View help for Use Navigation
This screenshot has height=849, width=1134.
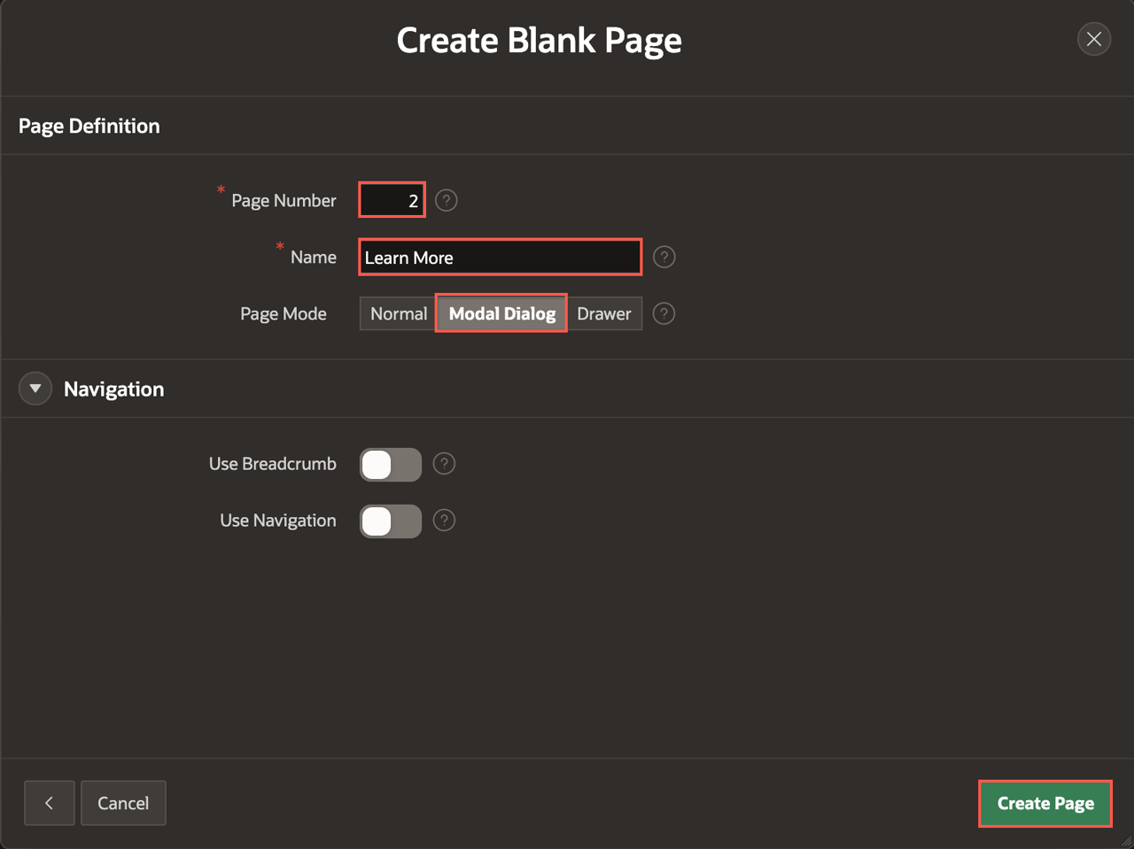pyautogui.click(x=444, y=521)
